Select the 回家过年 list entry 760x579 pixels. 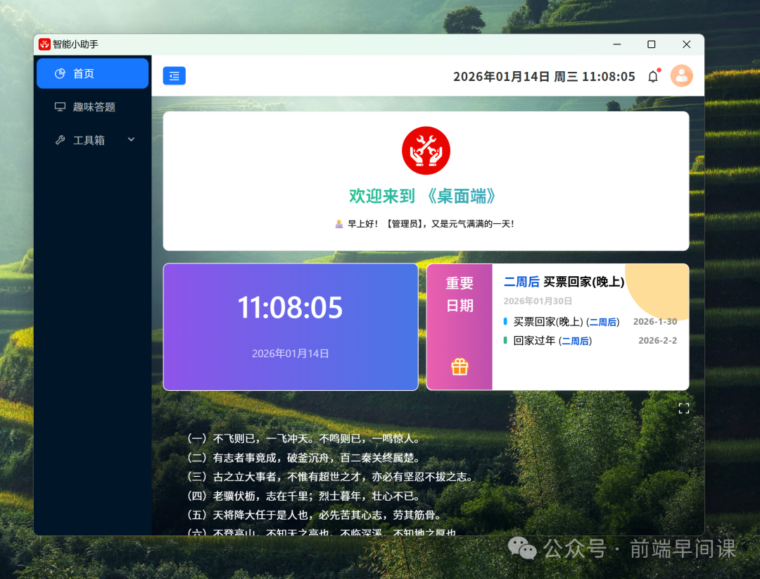(x=590, y=341)
